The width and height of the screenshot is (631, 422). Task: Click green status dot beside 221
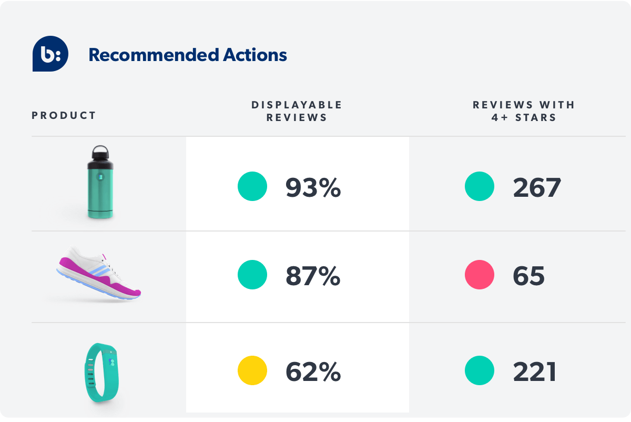pos(480,370)
